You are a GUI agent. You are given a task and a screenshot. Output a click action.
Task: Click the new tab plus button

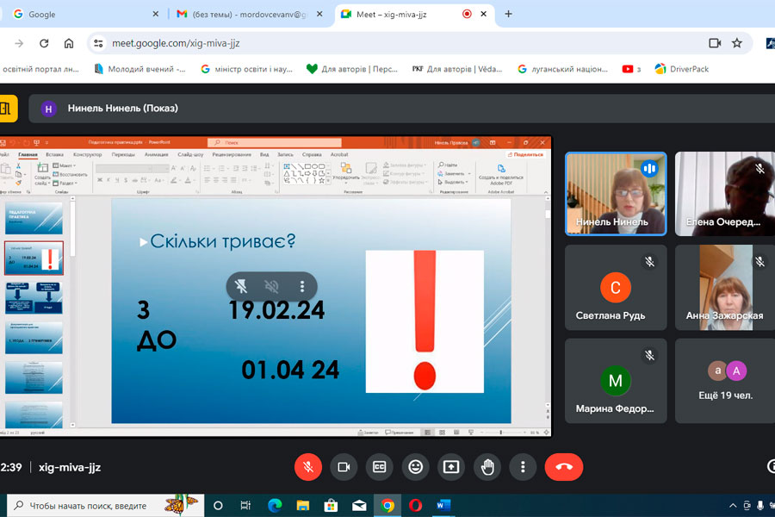pos(509,14)
